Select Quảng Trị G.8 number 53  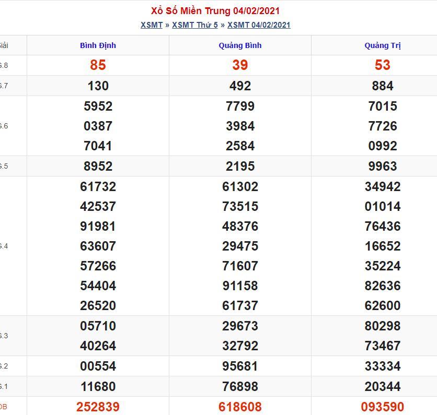point(383,65)
